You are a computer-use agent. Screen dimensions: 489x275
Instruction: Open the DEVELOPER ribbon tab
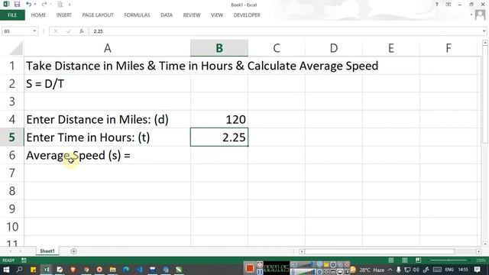[x=247, y=15]
